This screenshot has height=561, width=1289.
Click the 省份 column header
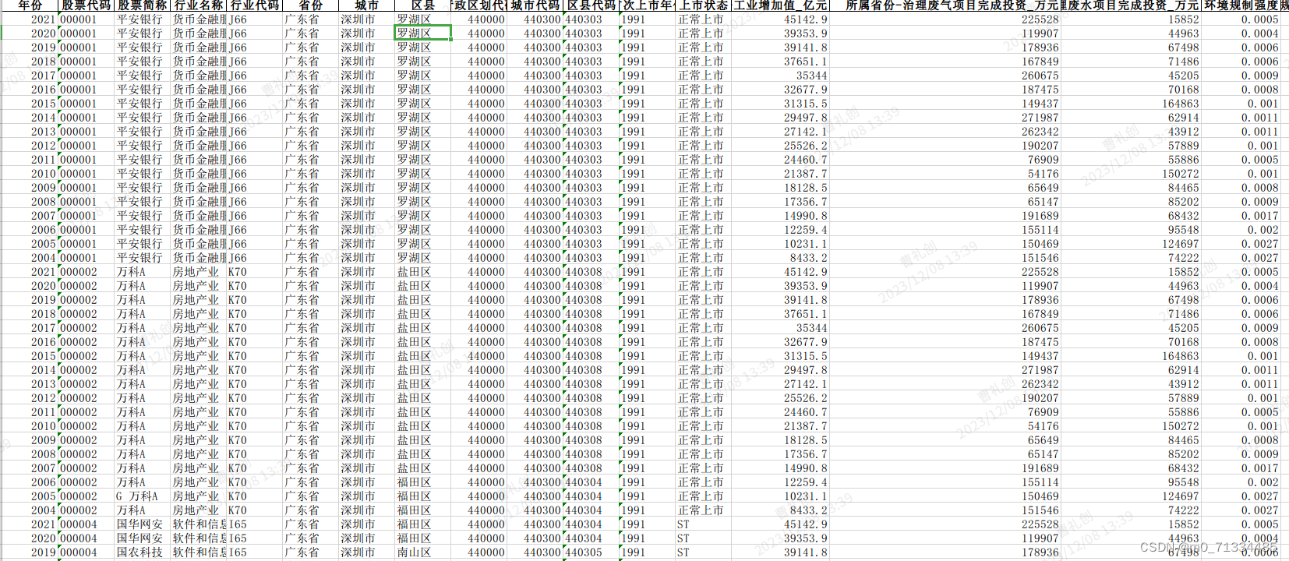(x=311, y=5)
